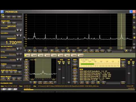Switch to AM demodulation mode
136x102 pixels.
pos(27,55)
